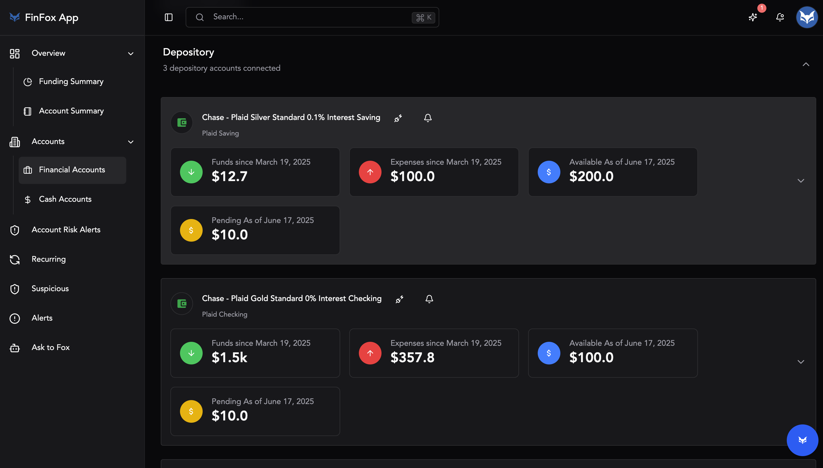Click the search magnifier icon
The image size is (823, 468).
coord(200,17)
